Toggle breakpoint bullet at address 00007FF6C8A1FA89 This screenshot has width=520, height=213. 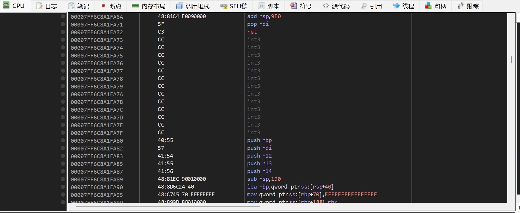click(63, 179)
